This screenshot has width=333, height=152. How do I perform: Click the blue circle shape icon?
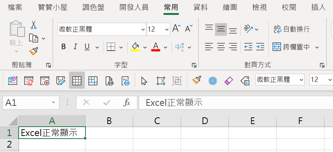point(212,80)
